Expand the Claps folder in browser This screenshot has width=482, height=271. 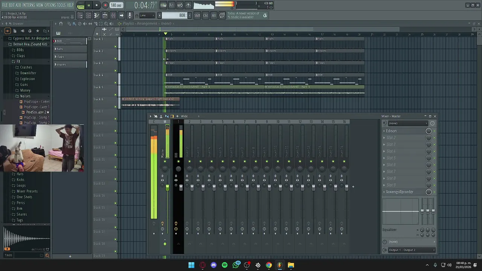21,56
